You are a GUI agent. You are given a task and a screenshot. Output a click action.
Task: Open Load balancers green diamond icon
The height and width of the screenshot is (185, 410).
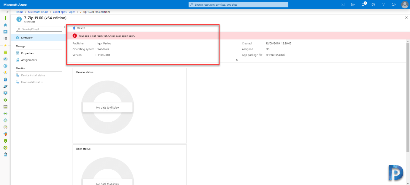pyautogui.click(x=5, y=100)
